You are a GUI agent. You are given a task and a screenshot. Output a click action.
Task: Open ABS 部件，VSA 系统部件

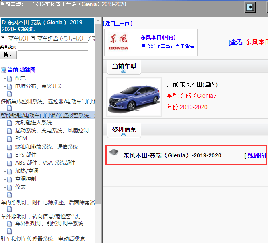tap(45, 163)
